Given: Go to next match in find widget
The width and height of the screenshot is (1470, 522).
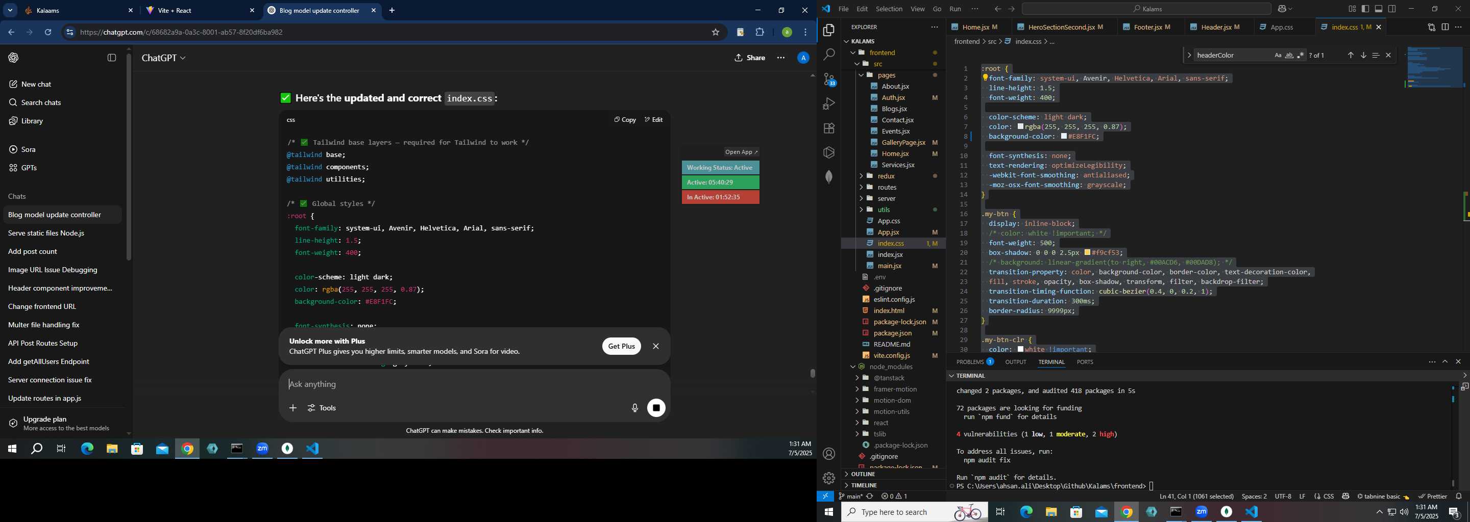Looking at the screenshot, I should (1363, 55).
